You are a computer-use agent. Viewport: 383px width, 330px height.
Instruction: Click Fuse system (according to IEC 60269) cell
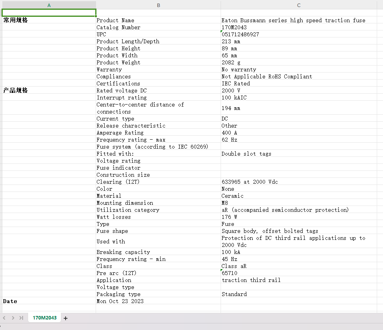[158, 146]
